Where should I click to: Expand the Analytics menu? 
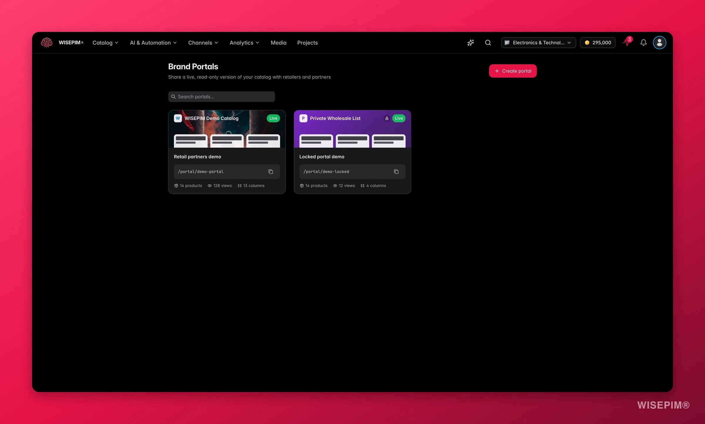coord(244,43)
